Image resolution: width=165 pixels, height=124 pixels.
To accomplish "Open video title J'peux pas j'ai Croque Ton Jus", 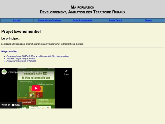I will pyautogui.click(x=24, y=72).
